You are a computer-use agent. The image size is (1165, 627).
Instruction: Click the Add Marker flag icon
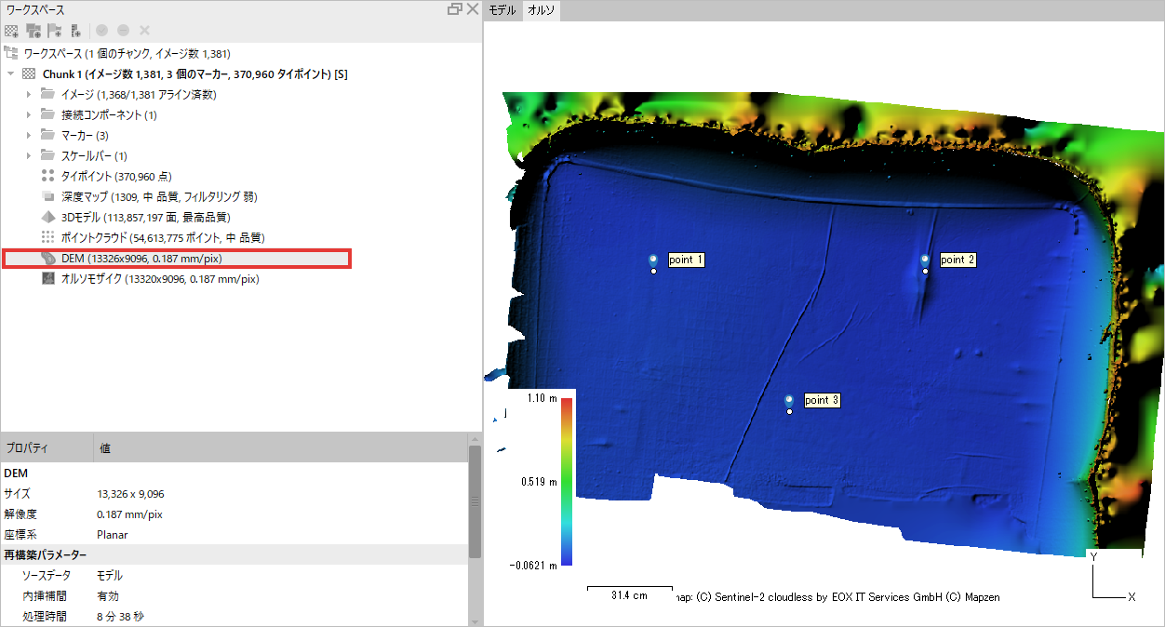coord(55,31)
